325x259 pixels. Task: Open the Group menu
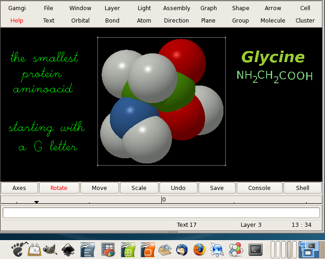click(x=240, y=21)
